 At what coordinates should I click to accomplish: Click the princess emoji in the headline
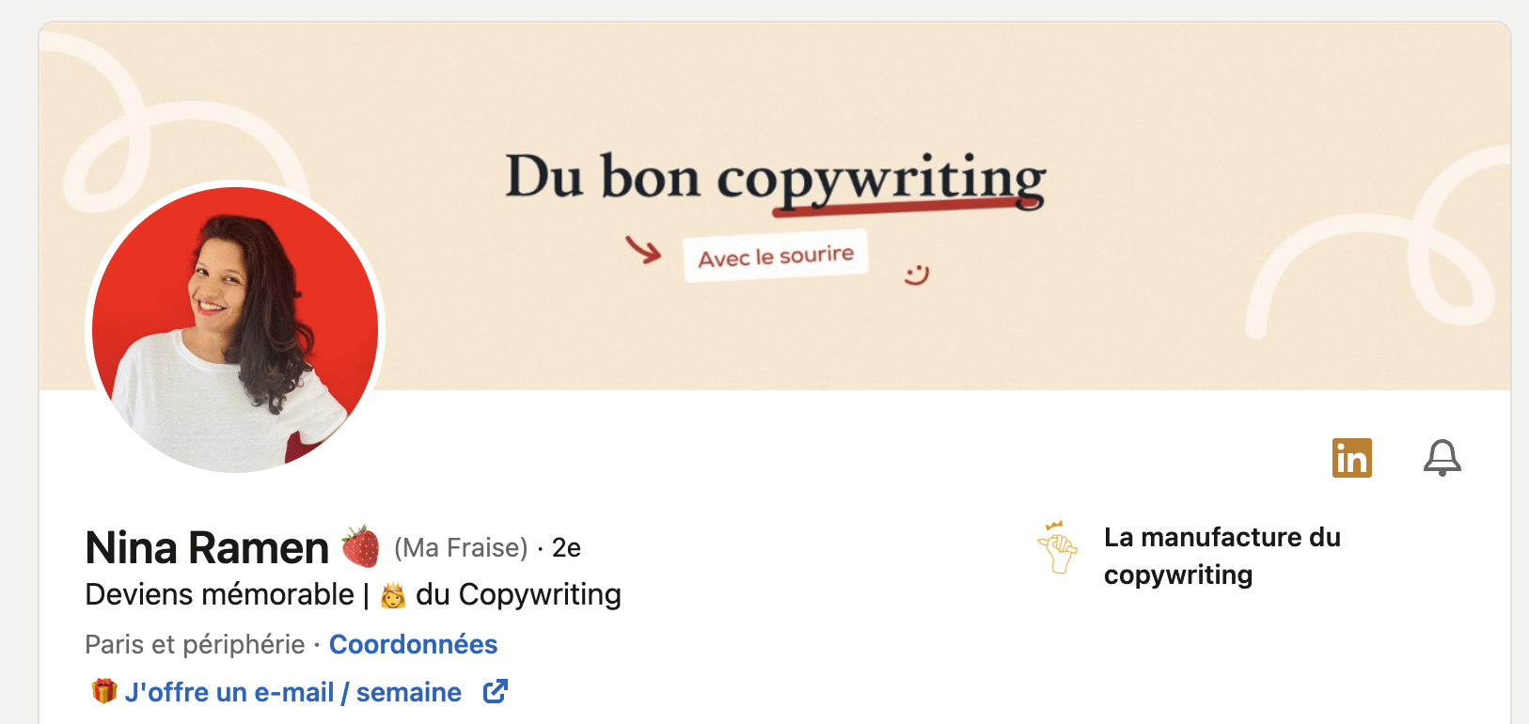click(393, 595)
